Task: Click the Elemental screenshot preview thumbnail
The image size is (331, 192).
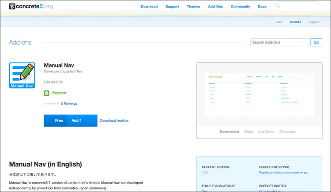Action: click(260, 95)
